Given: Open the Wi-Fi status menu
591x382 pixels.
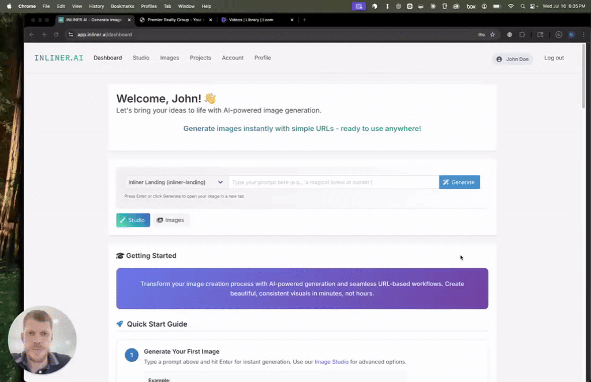Looking at the screenshot, I should pyautogui.click(x=511, y=6).
